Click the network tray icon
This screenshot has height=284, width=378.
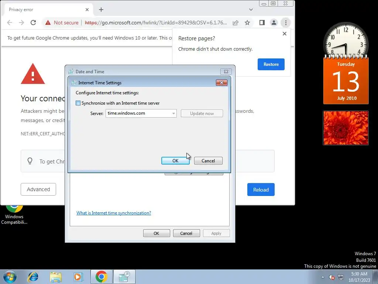click(341, 277)
